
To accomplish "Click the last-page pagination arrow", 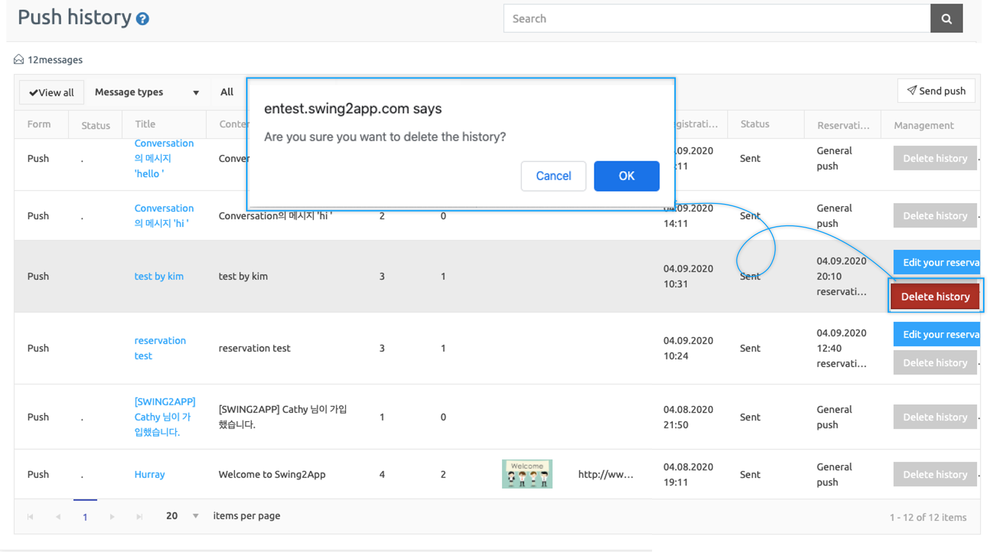I will (139, 516).
